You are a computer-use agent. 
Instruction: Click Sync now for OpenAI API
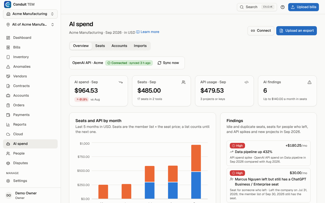[x=168, y=63]
